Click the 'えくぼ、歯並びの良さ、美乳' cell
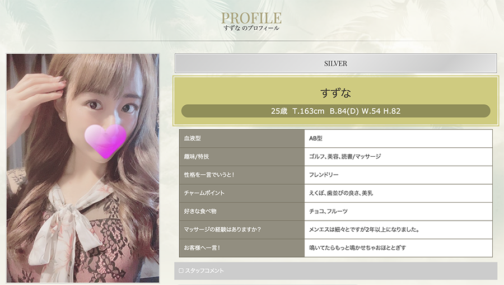Image resolution: width=504 pixels, height=285 pixels. (x=398, y=193)
